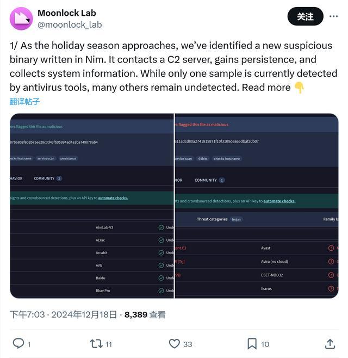This screenshot has height=358, width=348.
Task: Click the repost arrows icon
Action: coord(96,343)
